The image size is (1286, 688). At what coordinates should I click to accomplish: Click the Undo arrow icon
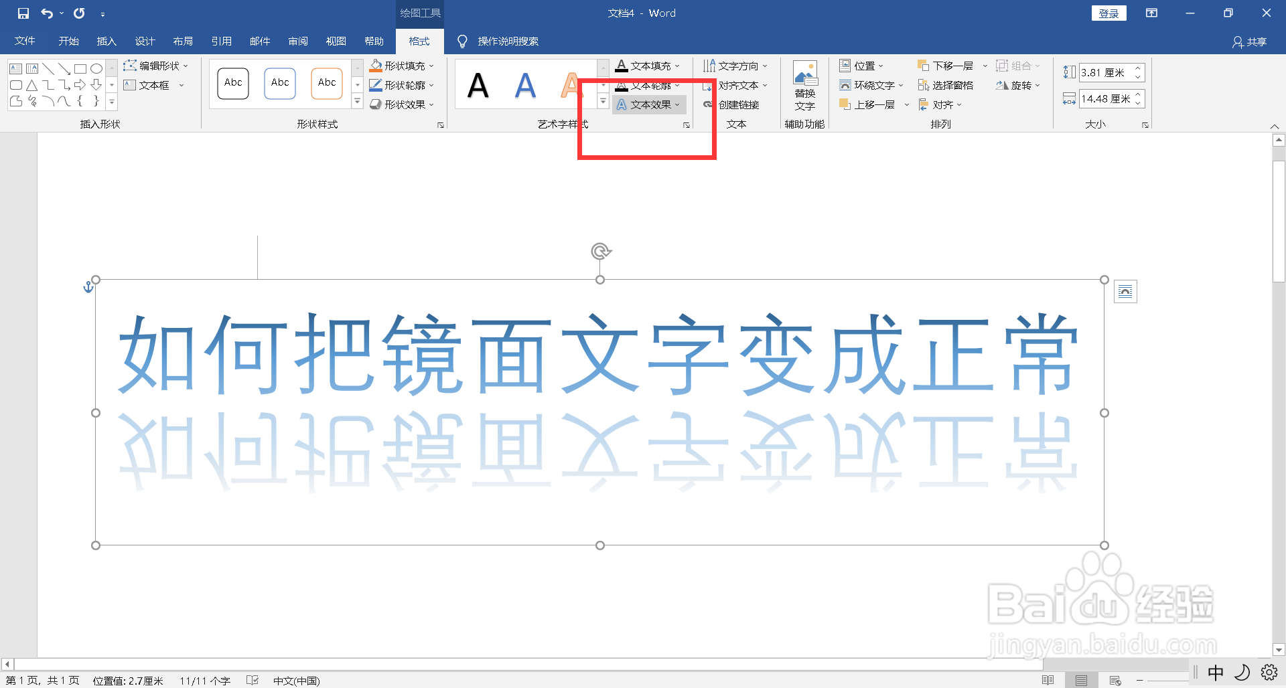(x=46, y=13)
